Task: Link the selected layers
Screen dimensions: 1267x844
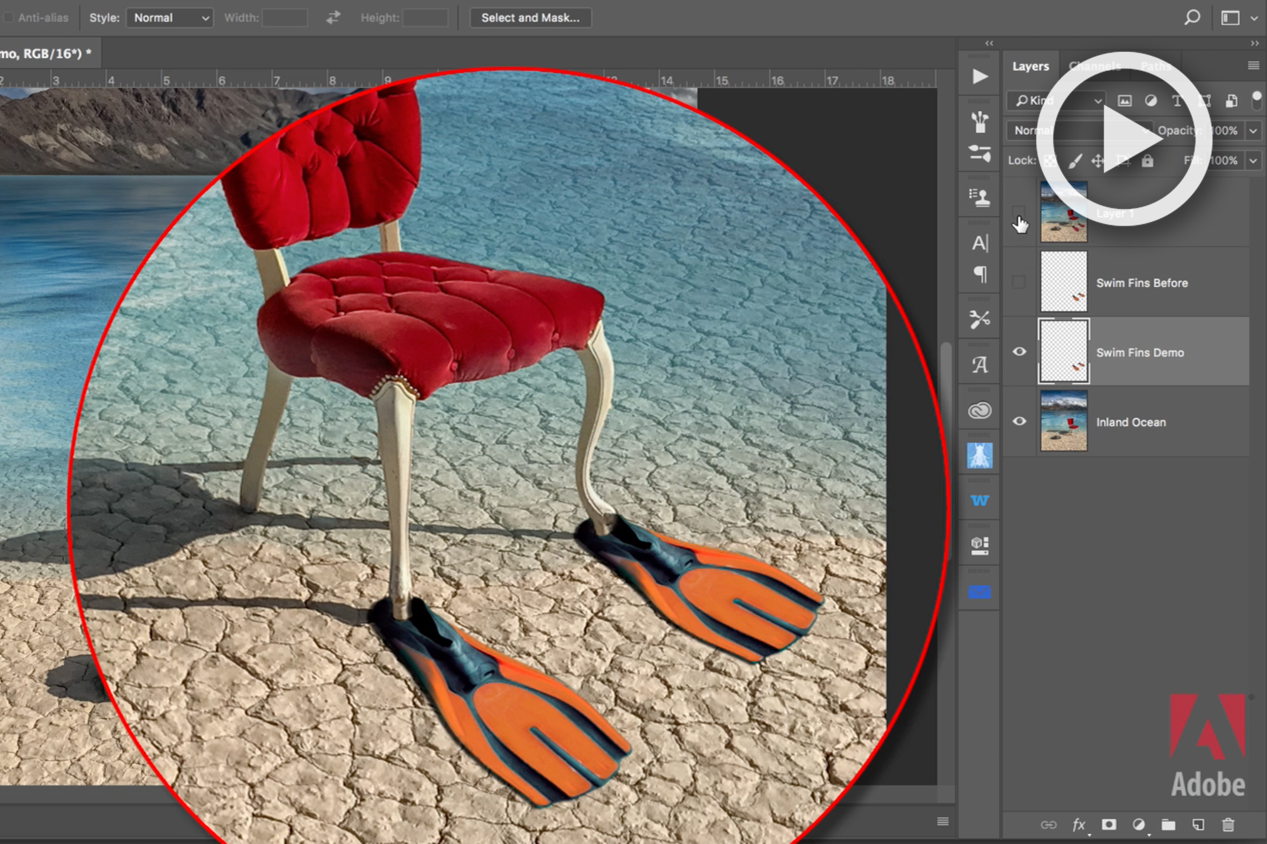Action: click(1048, 824)
